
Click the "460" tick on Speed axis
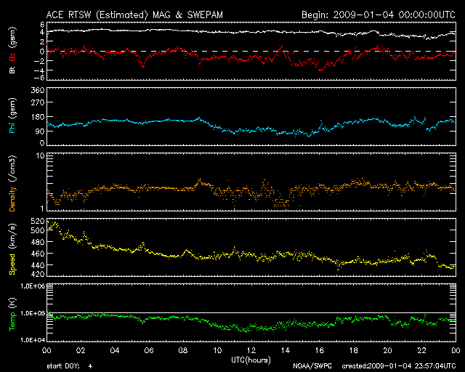click(38, 254)
